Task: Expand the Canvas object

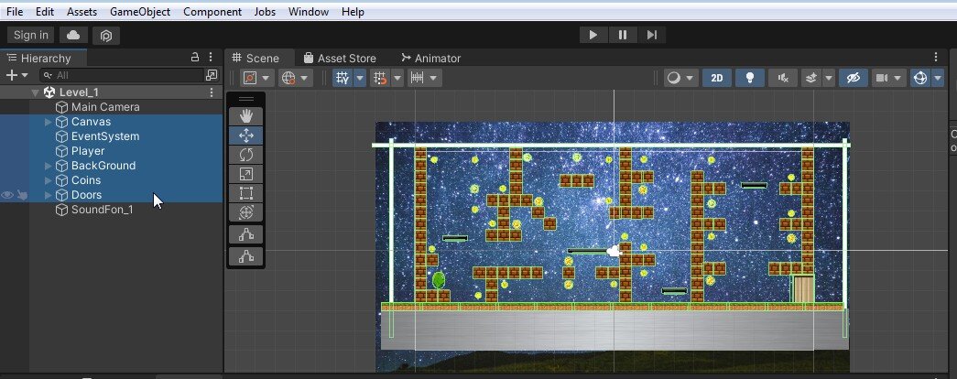Action: point(49,122)
